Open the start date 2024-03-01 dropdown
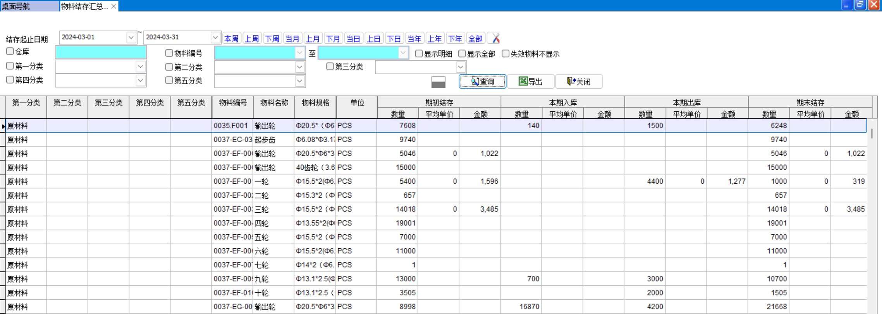 point(131,38)
